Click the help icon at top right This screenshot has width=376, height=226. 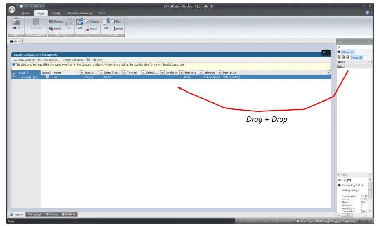367,13
